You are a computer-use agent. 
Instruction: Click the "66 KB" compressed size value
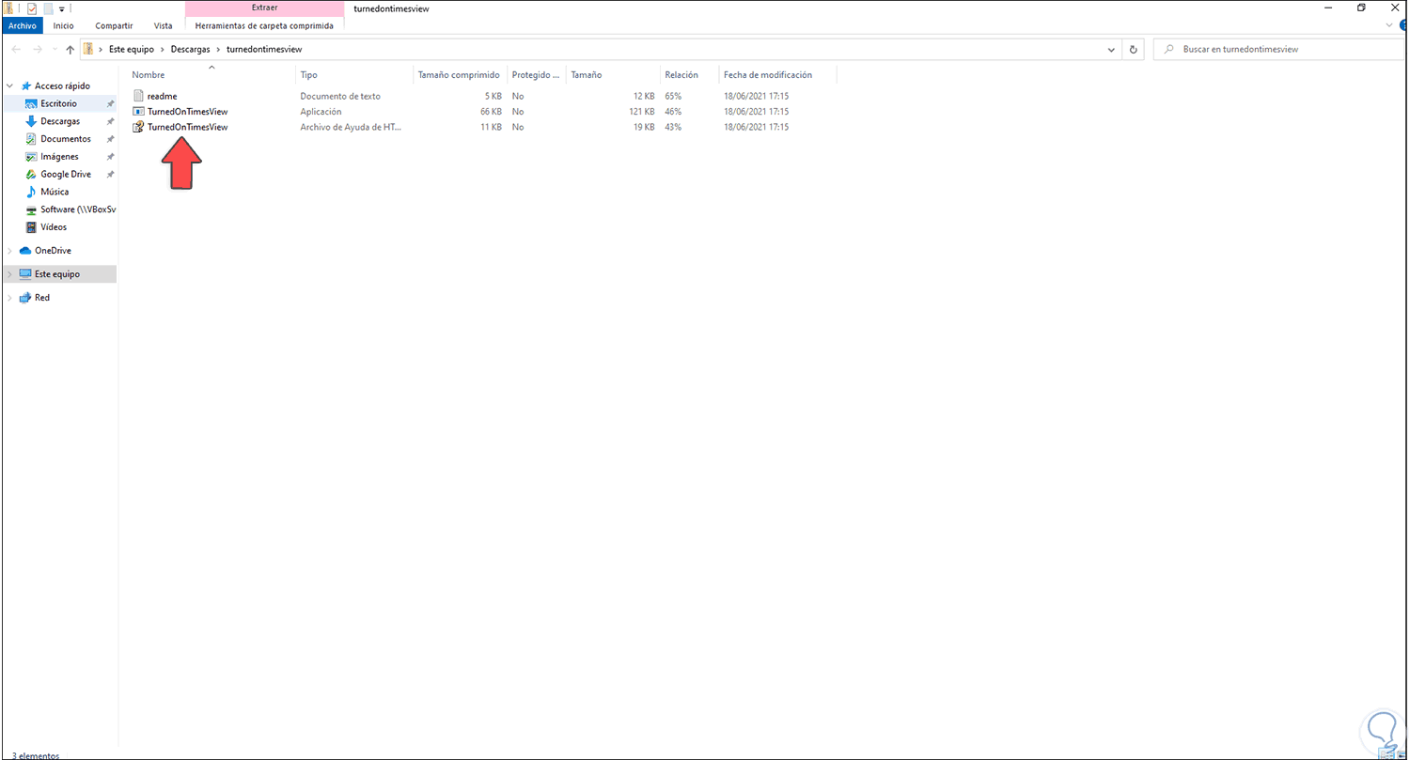pos(491,112)
